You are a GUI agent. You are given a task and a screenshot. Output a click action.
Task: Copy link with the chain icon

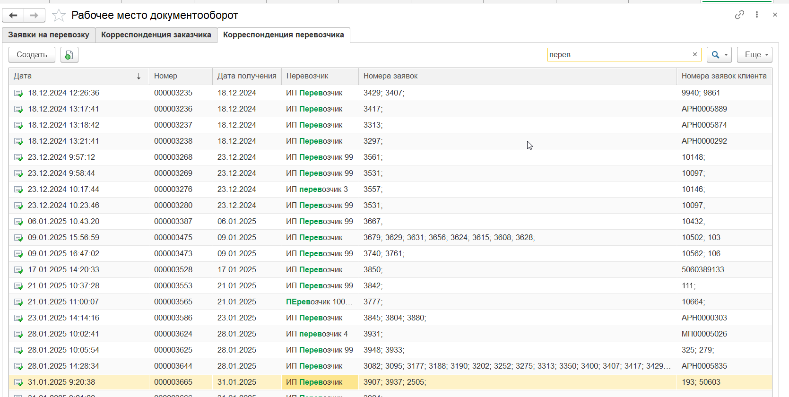[739, 15]
